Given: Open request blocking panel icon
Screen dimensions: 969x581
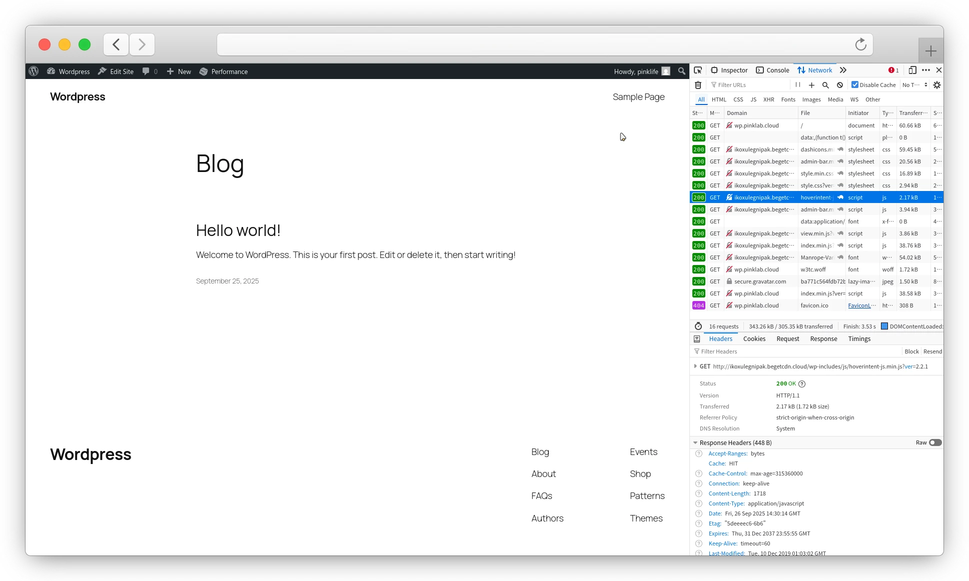Looking at the screenshot, I should tap(840, 85).
